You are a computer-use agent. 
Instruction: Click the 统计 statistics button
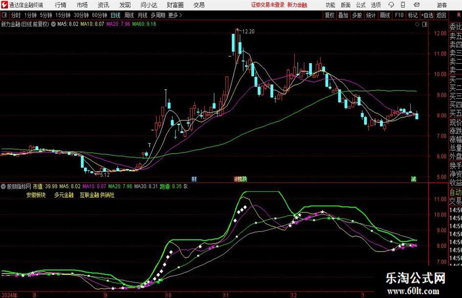[x=371, y=15]
